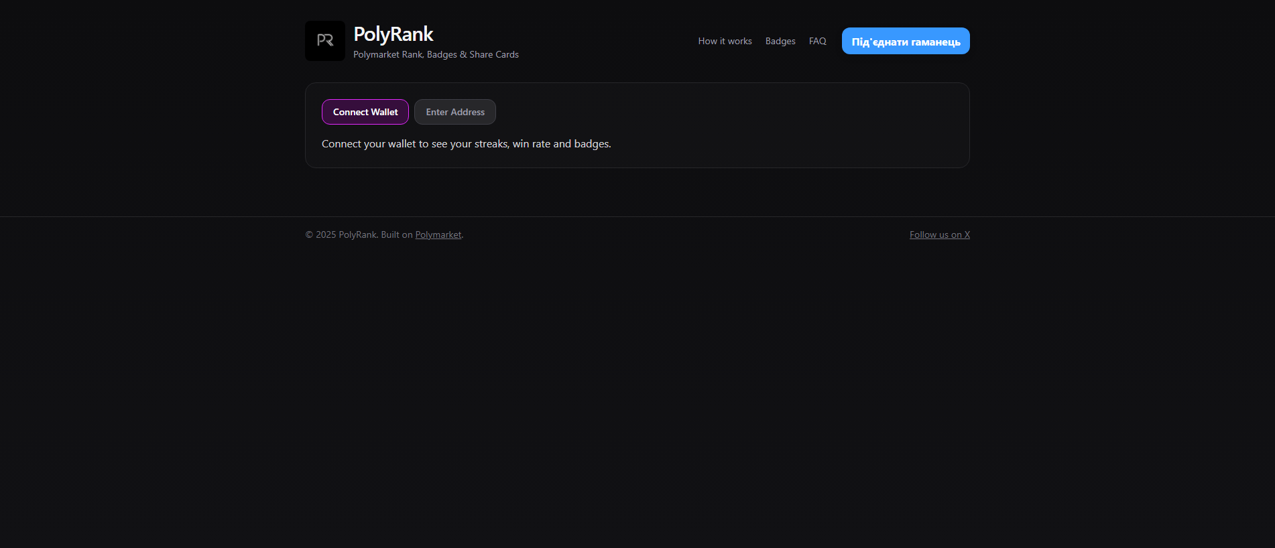
Task: Click the Connect your wallet description text
Action: click(x=467, y=143)
